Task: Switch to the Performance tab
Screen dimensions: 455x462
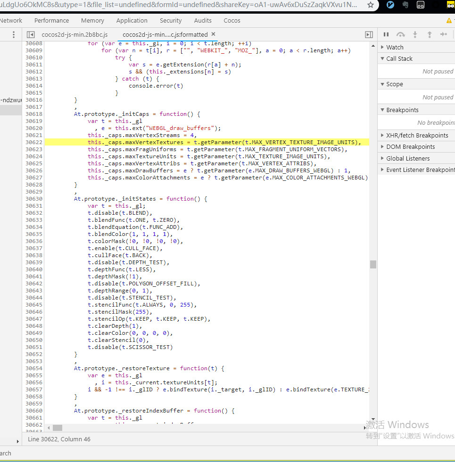Action: pyautogui.click(x=52, y=20)
